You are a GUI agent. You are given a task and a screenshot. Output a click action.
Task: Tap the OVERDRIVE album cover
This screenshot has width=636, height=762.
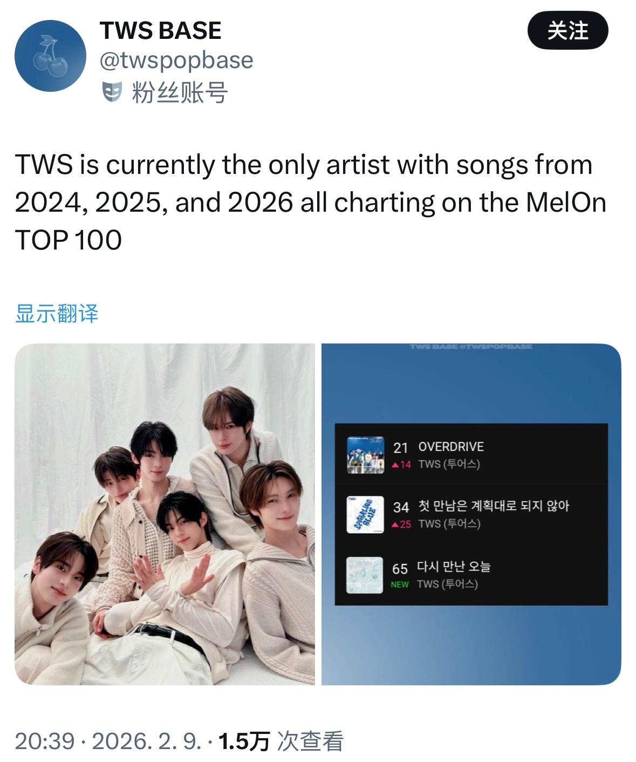pos(365,455)
